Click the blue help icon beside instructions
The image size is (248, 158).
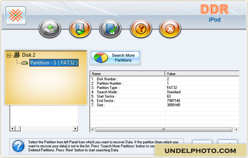point(18,146)
